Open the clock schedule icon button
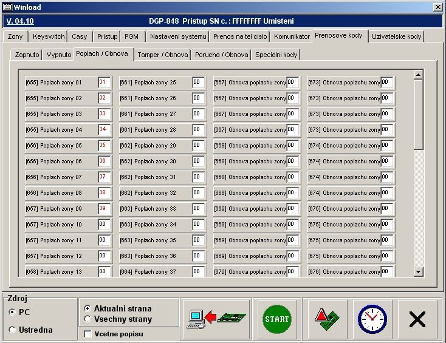 point(372,319)
